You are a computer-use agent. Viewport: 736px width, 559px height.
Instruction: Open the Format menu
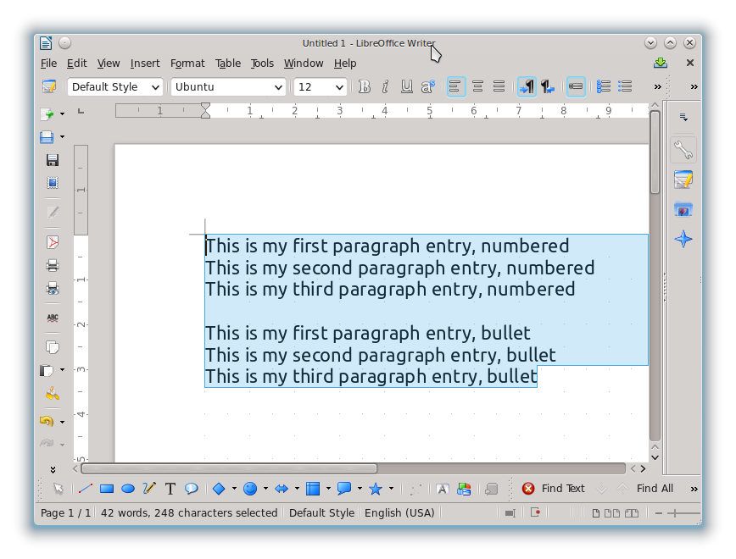click(187, 63)
